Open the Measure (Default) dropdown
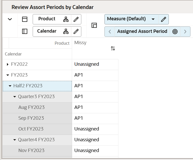Image resolution: width=193 pixels, height=160 pixels. click(x=153, y=19)
